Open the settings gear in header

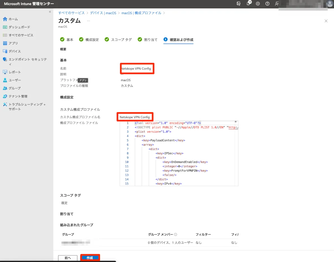[258, 4]
